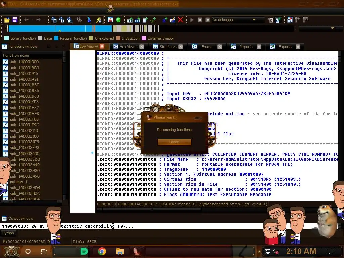Image resolution: width=344 pixels, height=258 pixels.
Task: Click the green circle toolbar icon
Action: [x=118, y=20]
